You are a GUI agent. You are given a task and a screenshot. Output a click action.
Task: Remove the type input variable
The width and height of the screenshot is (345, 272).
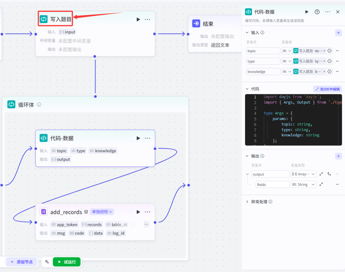coord(337,61)
